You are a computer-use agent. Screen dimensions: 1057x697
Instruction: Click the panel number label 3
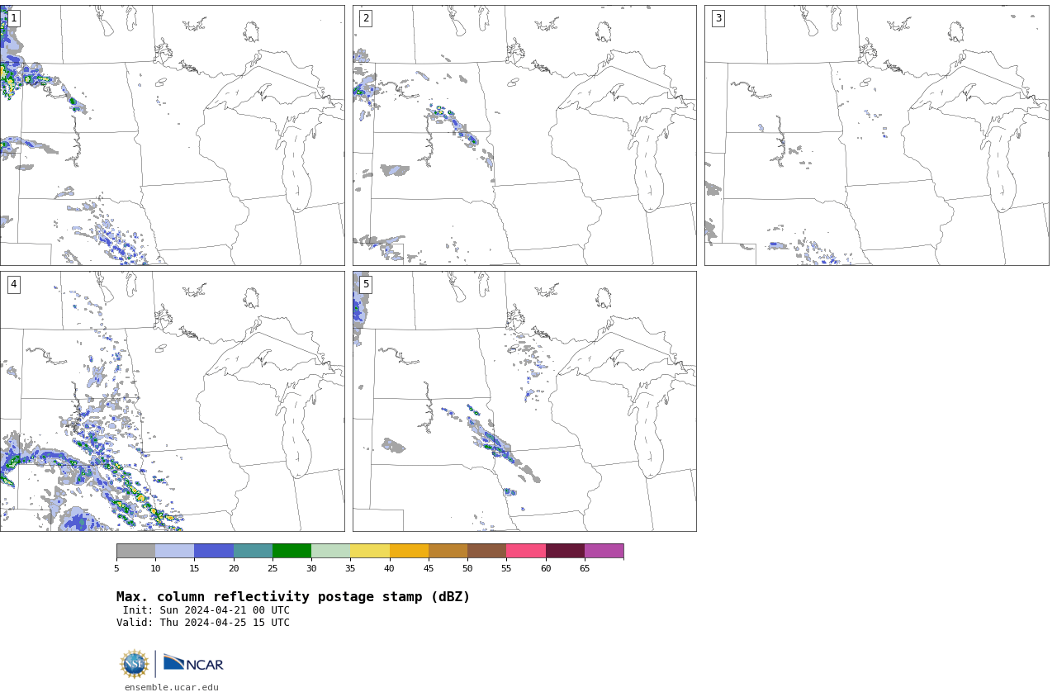point(718,18)
